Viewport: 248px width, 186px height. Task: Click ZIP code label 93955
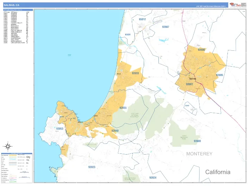pos(123,108)
